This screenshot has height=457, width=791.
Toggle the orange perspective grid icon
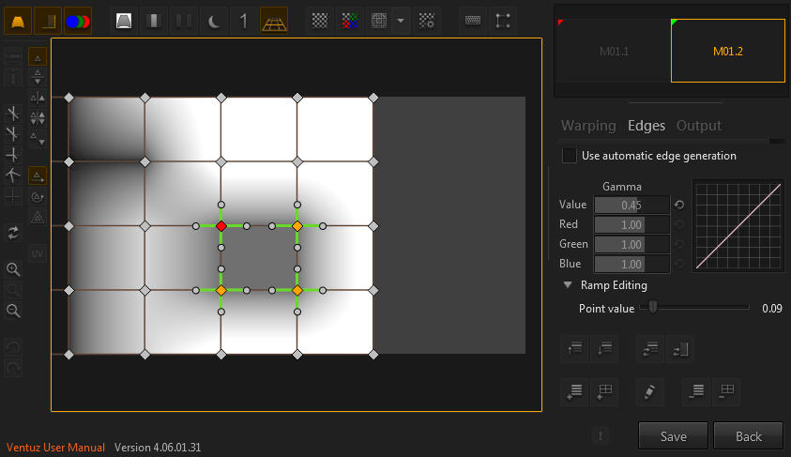coord(274,20)
